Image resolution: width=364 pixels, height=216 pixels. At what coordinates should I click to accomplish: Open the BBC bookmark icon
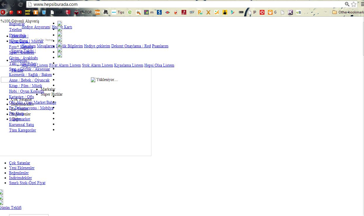pyautogui.click(x=241, y=12)
